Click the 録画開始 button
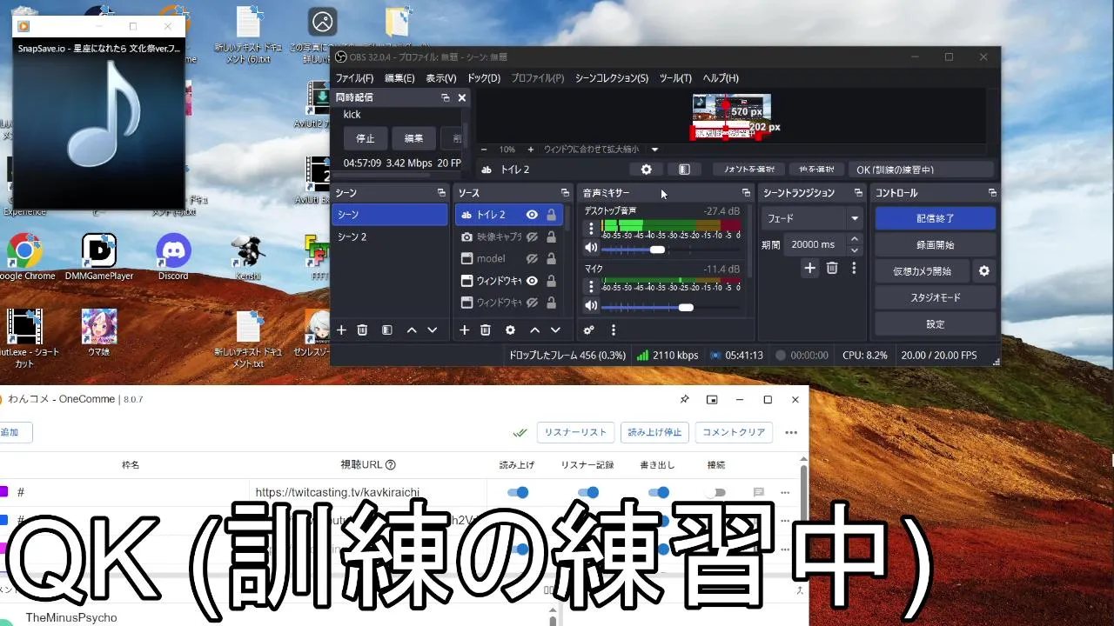Screen dimensions: 1114x626 click(x=936, y=245)
